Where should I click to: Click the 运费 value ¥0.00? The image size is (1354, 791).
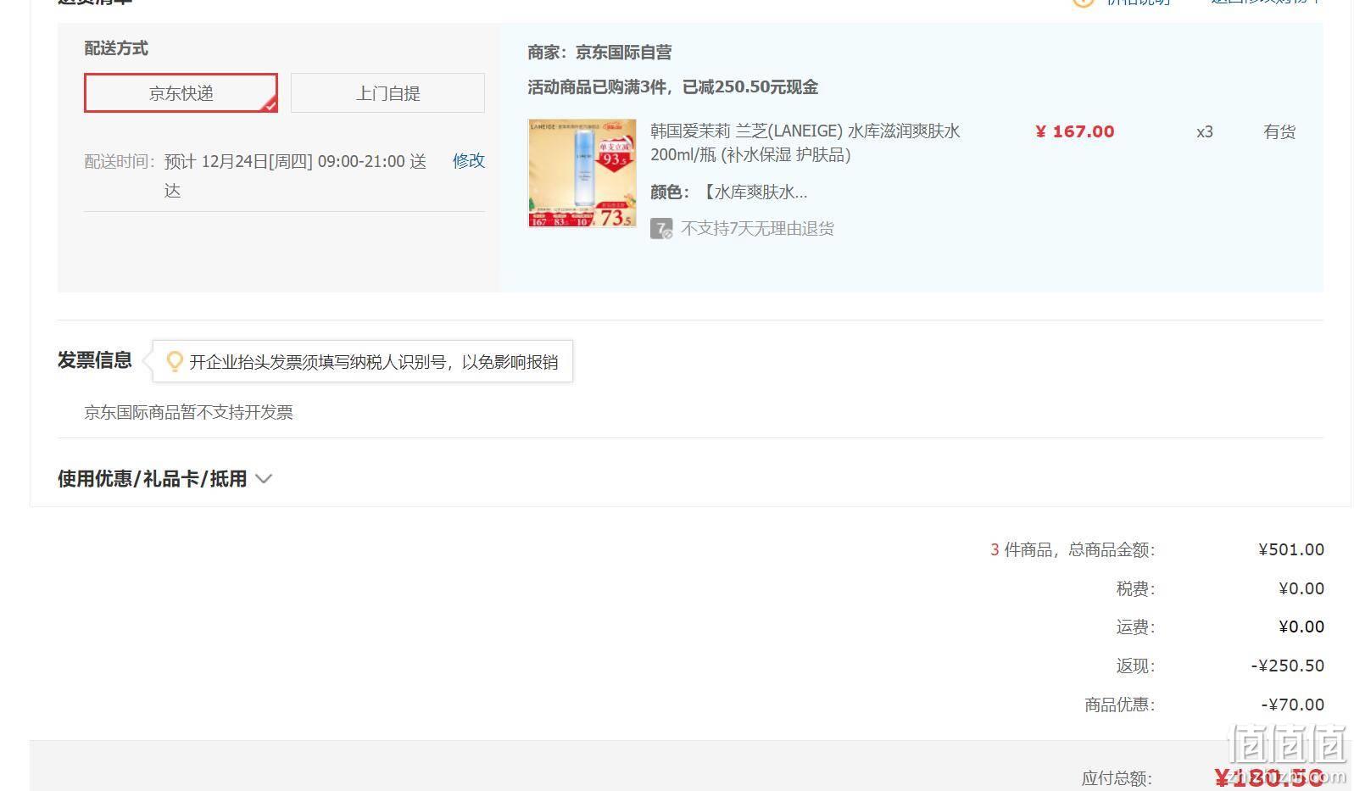[x=1301, y=627]
